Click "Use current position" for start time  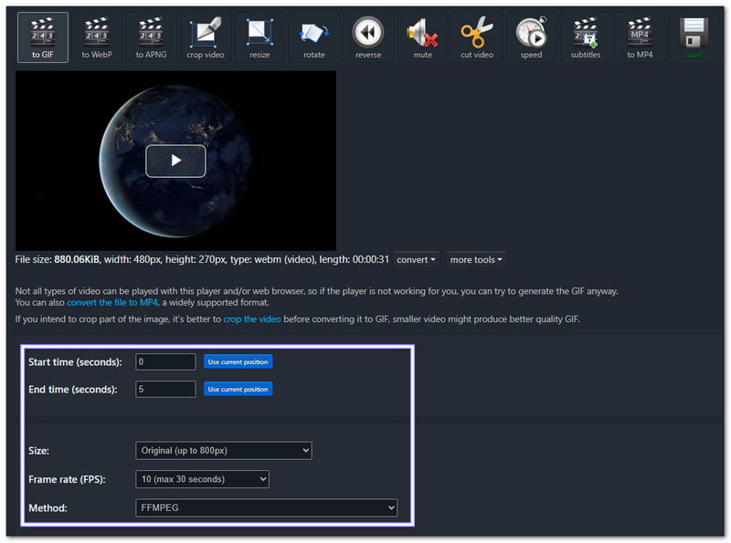click(x=238, y=361)
